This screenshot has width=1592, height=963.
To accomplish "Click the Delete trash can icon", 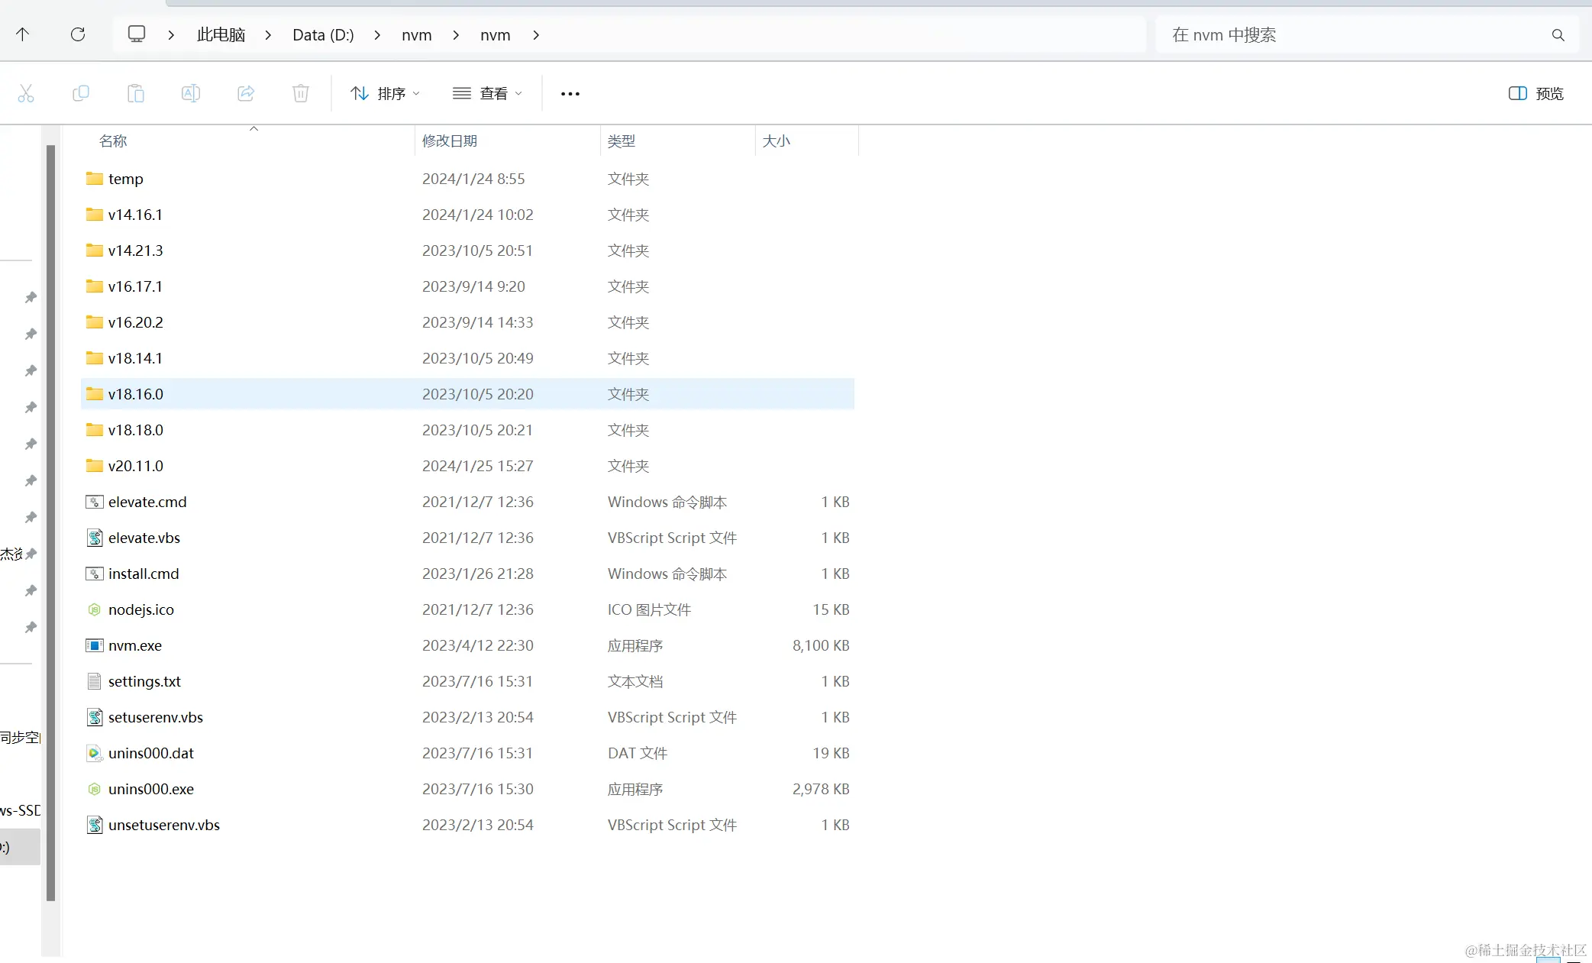I will (301, 93).
